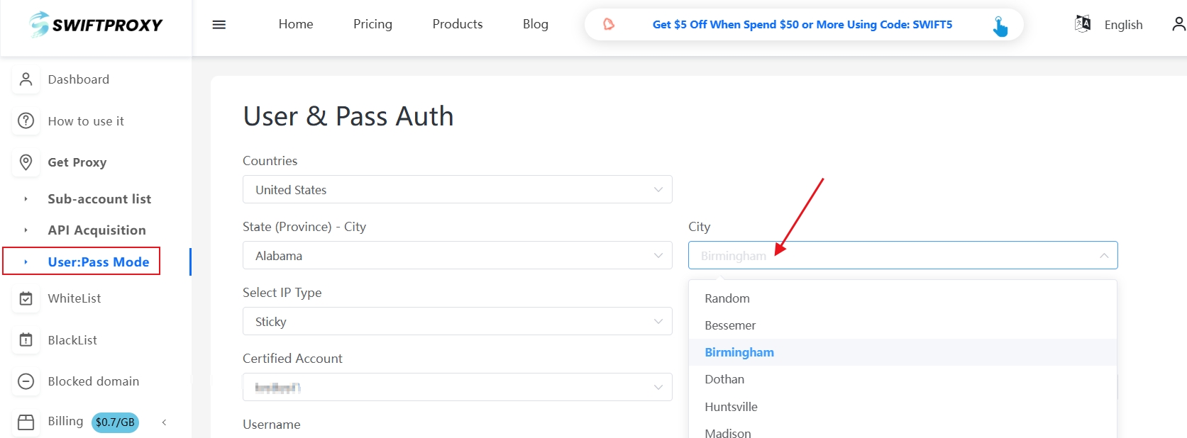
Task: Click the hamburger menu icon
Action: (219, 25)
